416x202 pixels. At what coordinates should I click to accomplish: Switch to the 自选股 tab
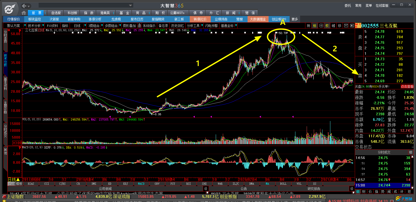click(56, 13)
